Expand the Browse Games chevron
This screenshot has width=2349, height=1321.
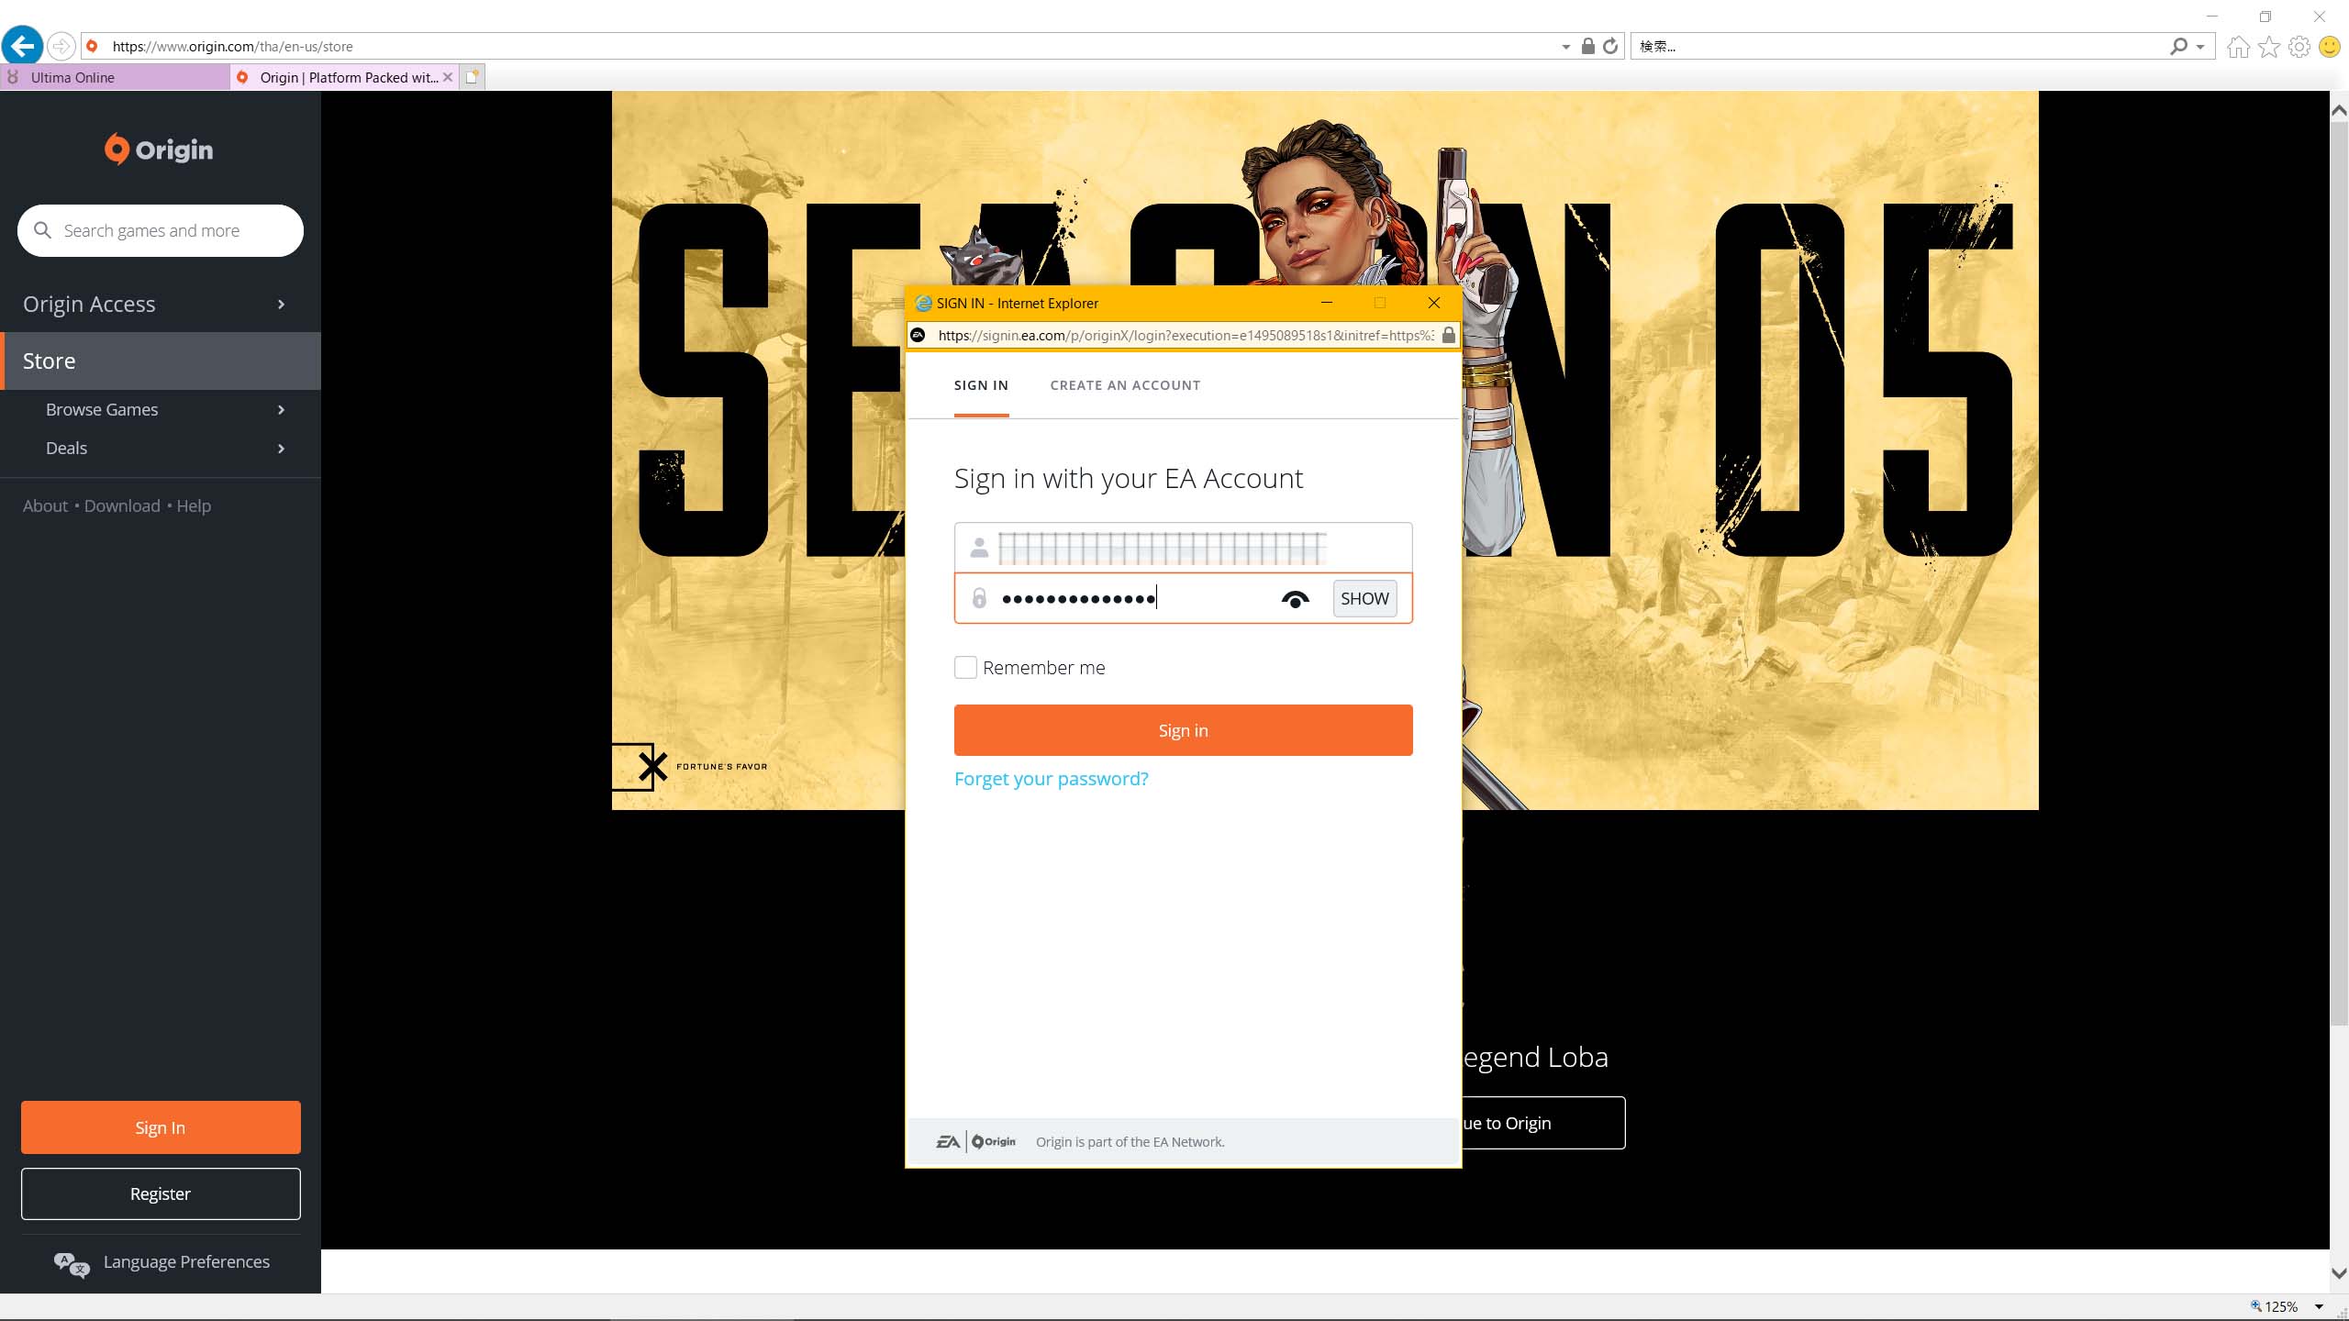tap(281, 410)
